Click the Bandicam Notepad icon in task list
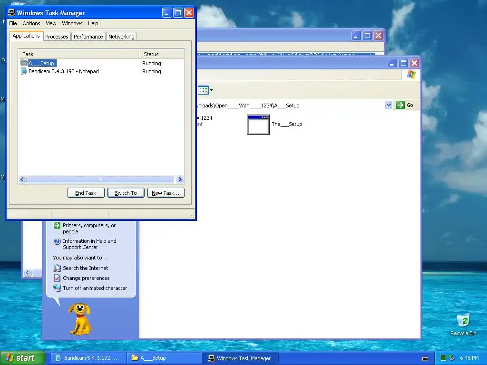Screen dimensions: 487x365 pos(24,71)
